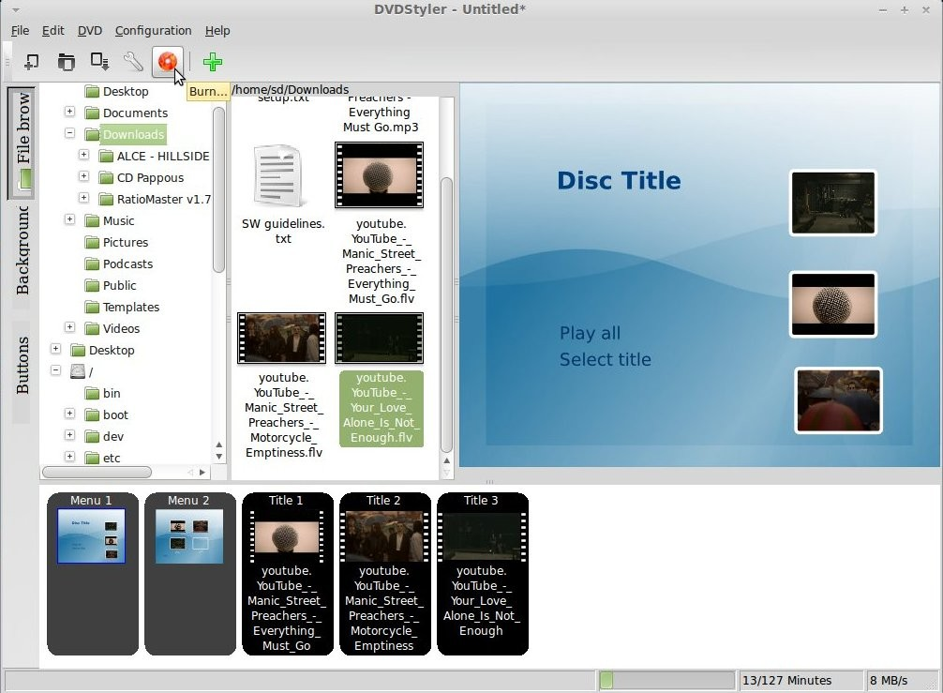Click the folder tree vertical scrollbar
Viewport: 943px width, 693px height.
[x=218, y=188]
